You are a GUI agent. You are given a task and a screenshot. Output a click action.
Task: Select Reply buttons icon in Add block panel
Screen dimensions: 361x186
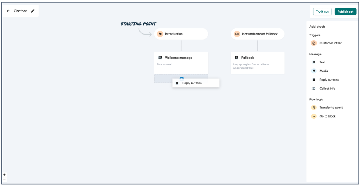tap(314, 80)
